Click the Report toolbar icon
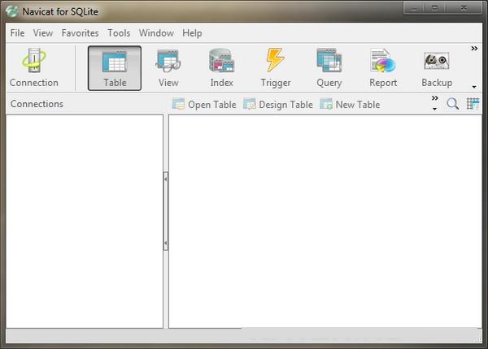The height and width of the screenshot is (349, 488). click(x=383, y=67)
